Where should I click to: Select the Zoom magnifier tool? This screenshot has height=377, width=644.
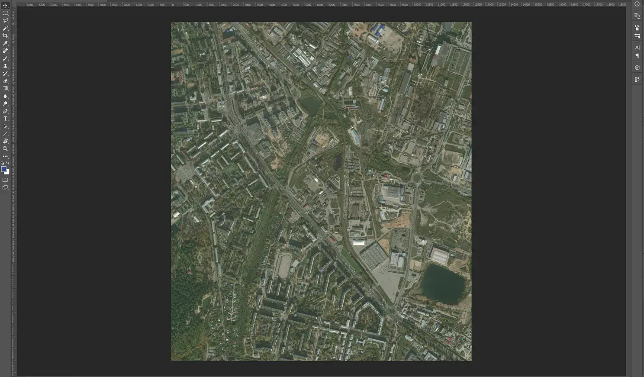5,149
